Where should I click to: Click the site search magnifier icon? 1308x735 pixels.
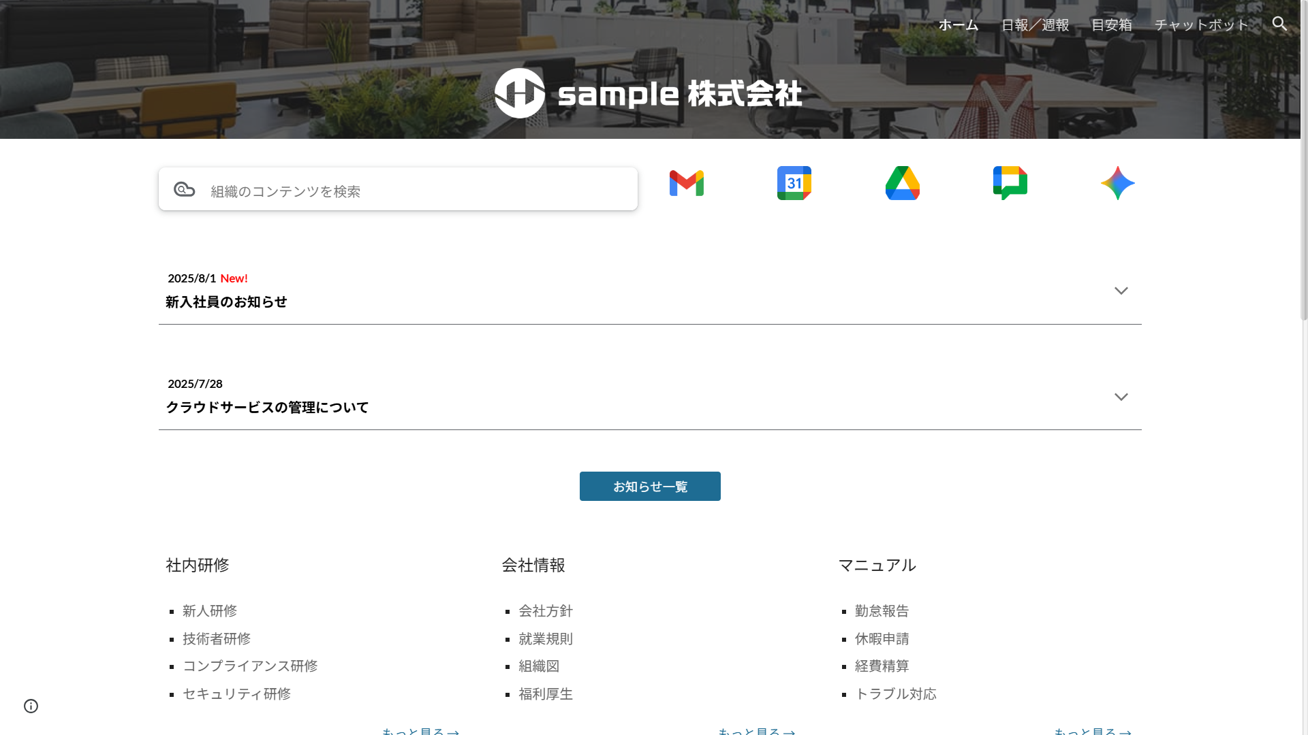click(1279, 24)
